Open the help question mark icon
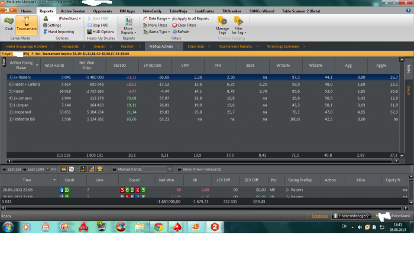Screen dimensions: 414x273 tap(408, 11)
